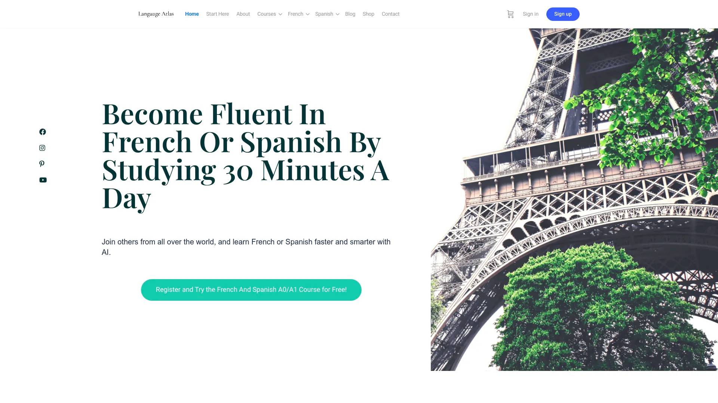
Task: Click the Contact navigation item
Action: pyautogui.click(x=390, y=14)
